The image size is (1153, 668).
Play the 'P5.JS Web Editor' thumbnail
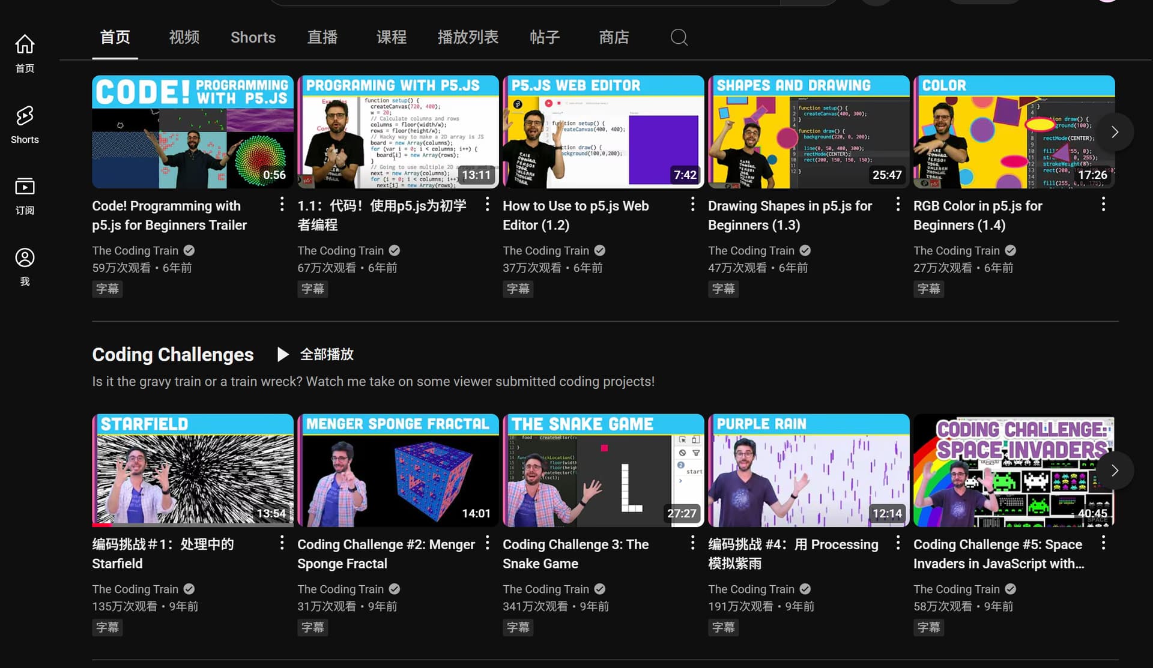[x=604, y=132]
